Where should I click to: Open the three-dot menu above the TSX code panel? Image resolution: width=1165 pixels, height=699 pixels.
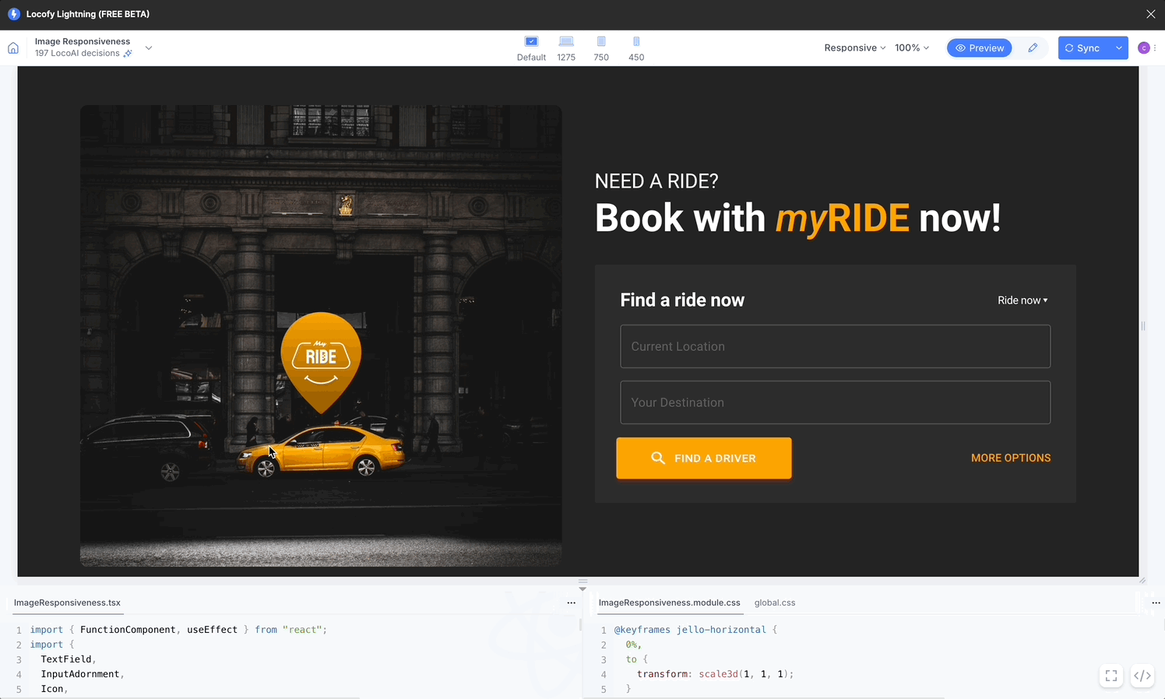tap(571, 602)
